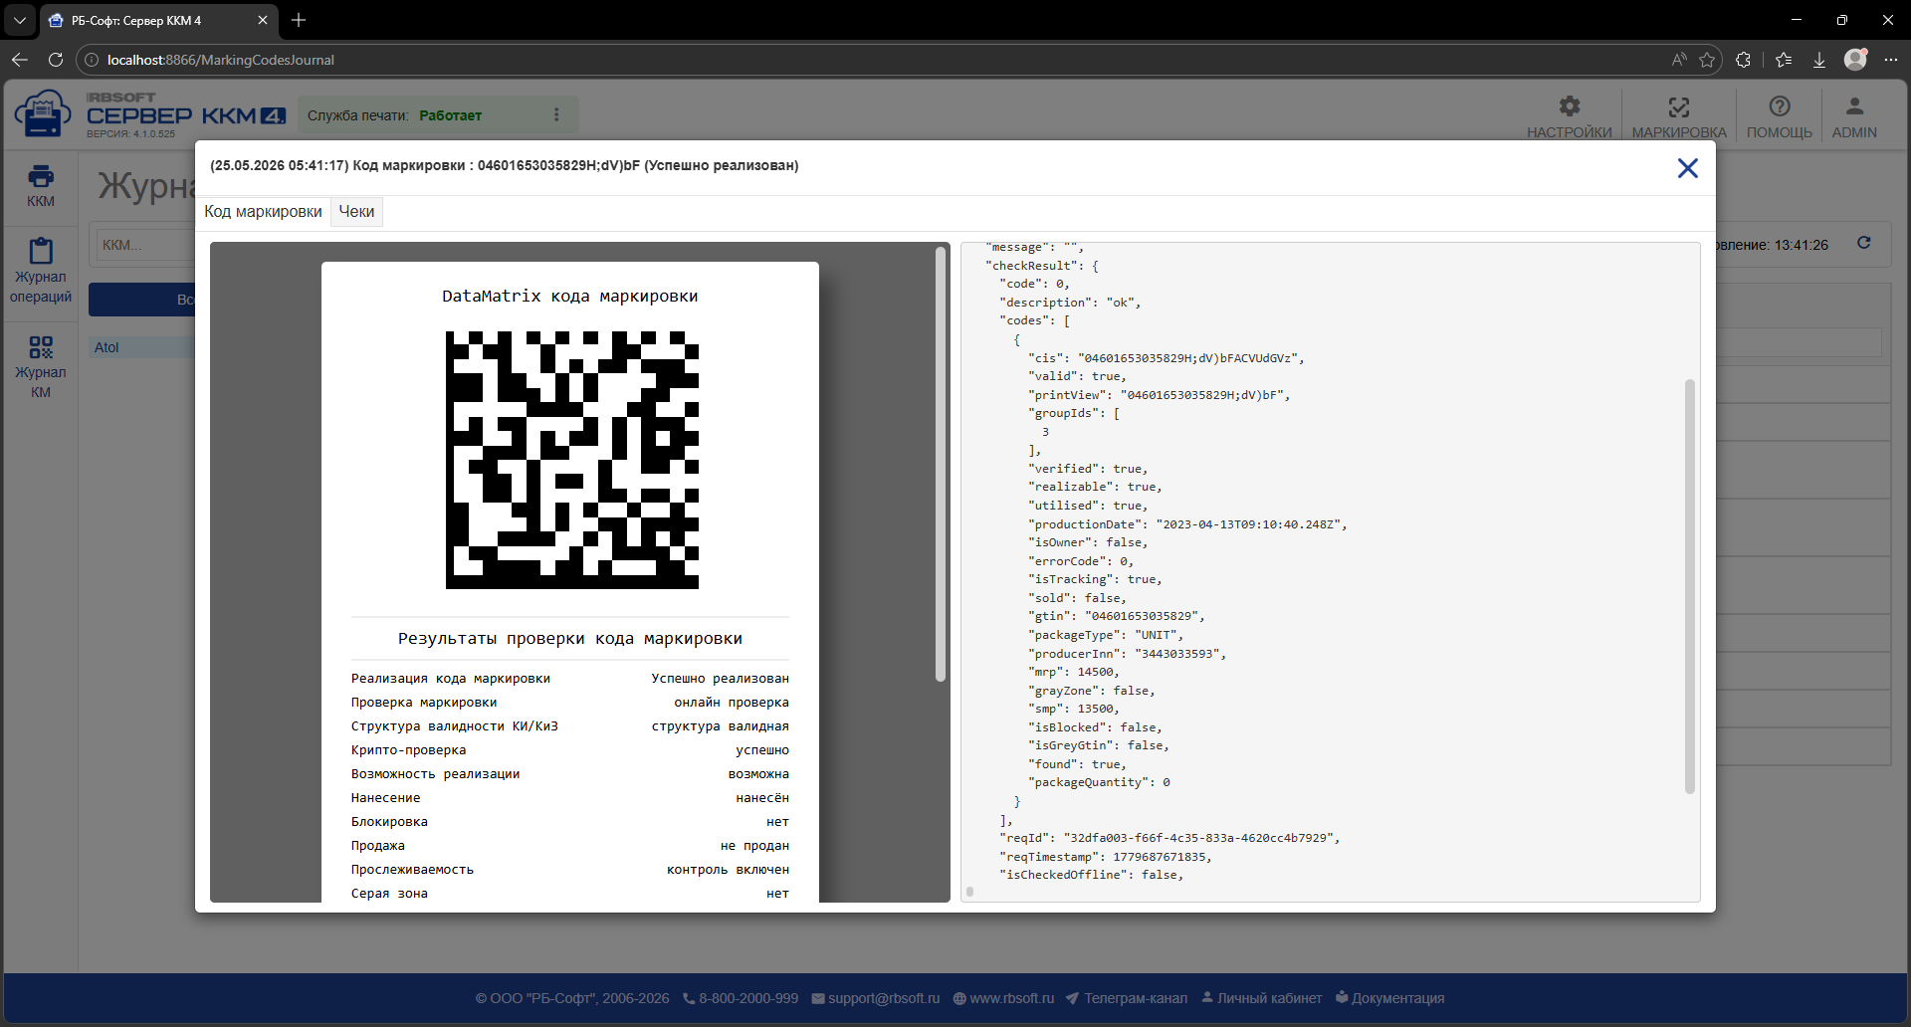Click the cis value in the JSON
Screen dimensions: 1911x1027
click(1187, 358)
